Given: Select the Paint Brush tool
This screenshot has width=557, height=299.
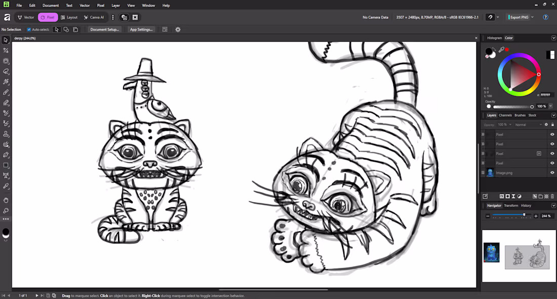Looking at the screenshot, I should (x=6, y=92).
